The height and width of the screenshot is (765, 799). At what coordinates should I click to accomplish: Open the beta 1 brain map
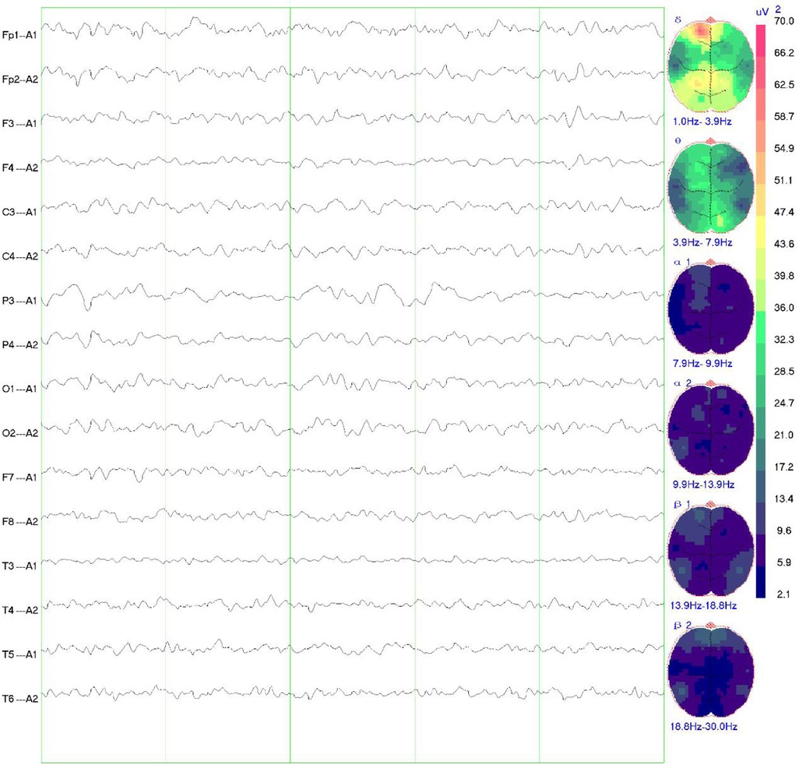(x=711, y=548)
